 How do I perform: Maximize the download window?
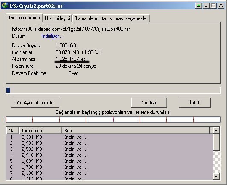[213, 6]
